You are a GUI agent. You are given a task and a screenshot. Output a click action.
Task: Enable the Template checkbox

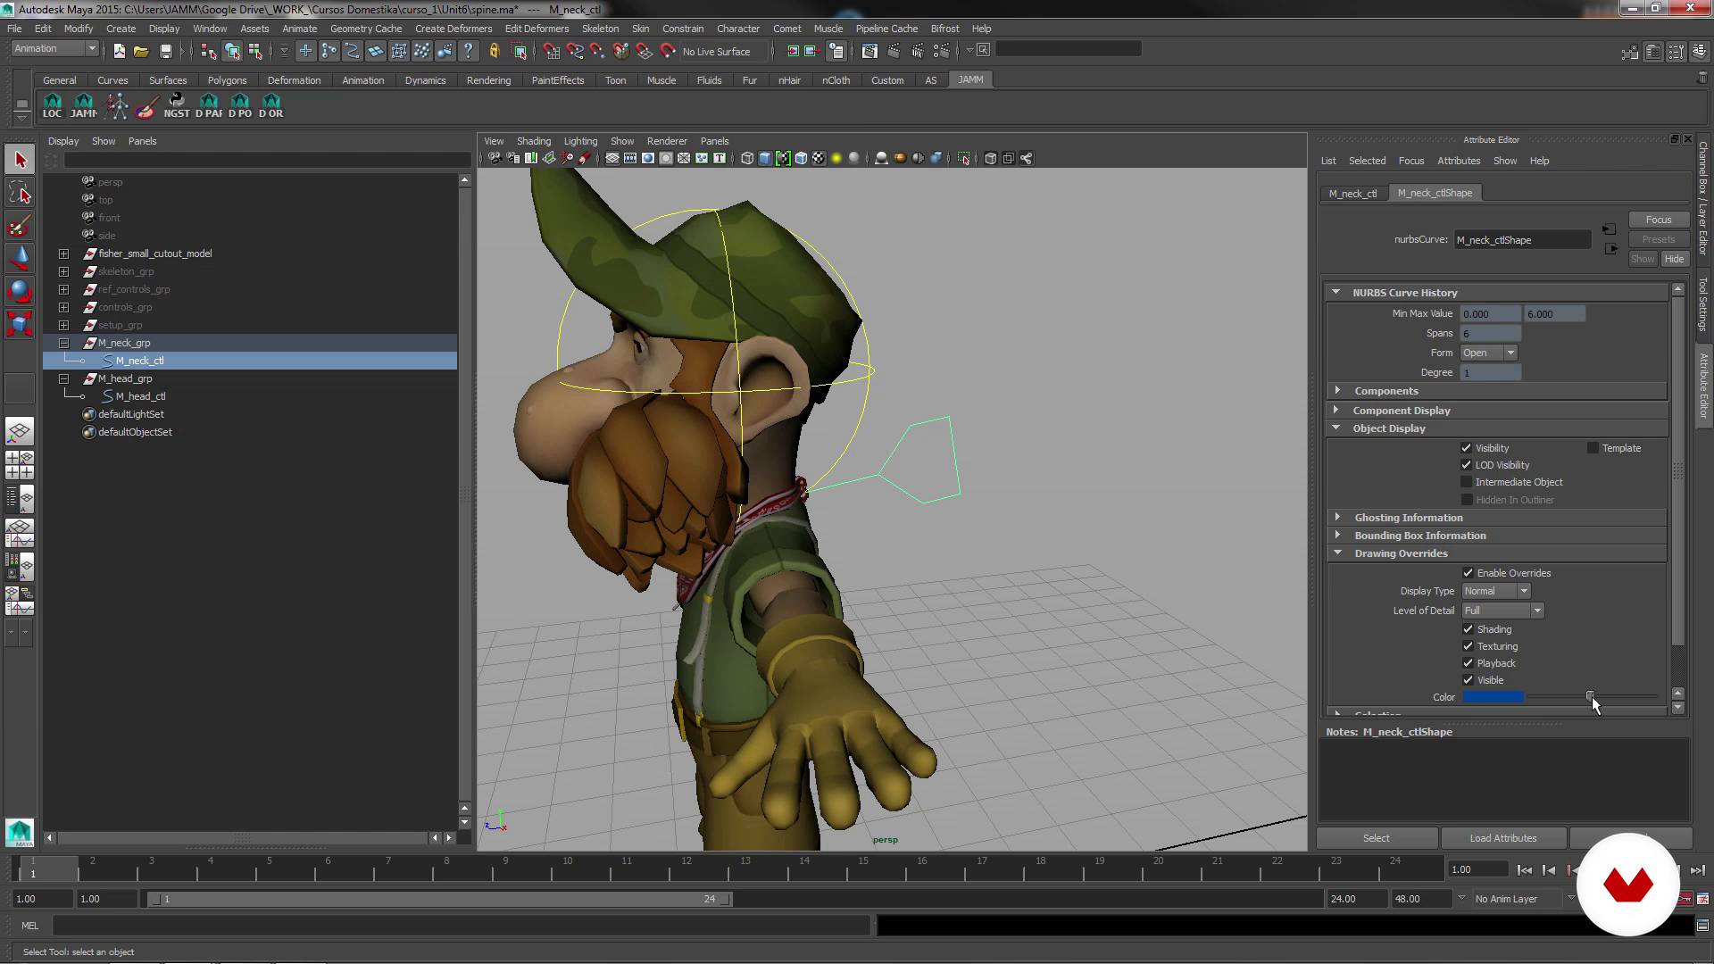click(x=1593, y=448)
